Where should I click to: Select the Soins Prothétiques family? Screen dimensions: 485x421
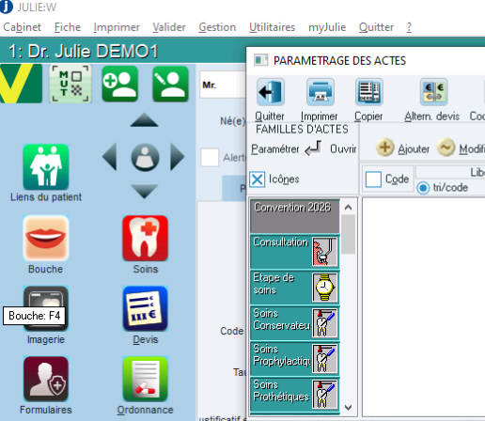tap(295, 395)
